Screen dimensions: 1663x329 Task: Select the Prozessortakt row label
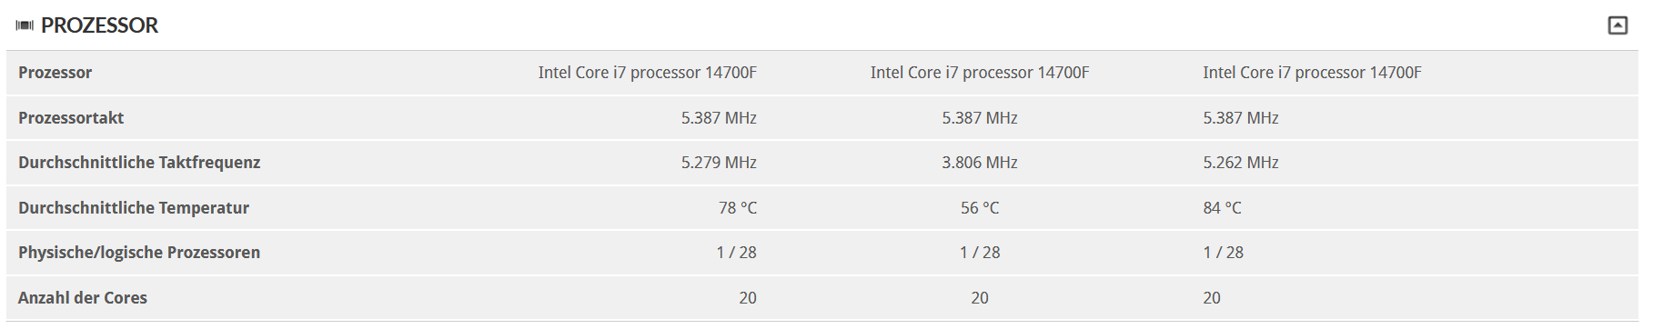[x=71, y=118]
